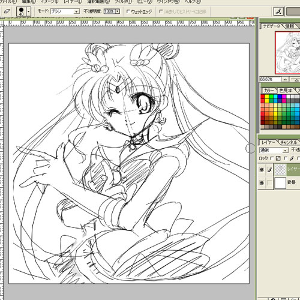
Task: Open the レイヤー menu in menu bar
Action: pyautogui.click(x=73, y=2)
